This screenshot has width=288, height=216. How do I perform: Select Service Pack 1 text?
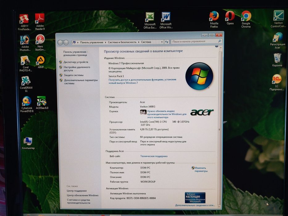pyautogui.click(x=116, y=76)
